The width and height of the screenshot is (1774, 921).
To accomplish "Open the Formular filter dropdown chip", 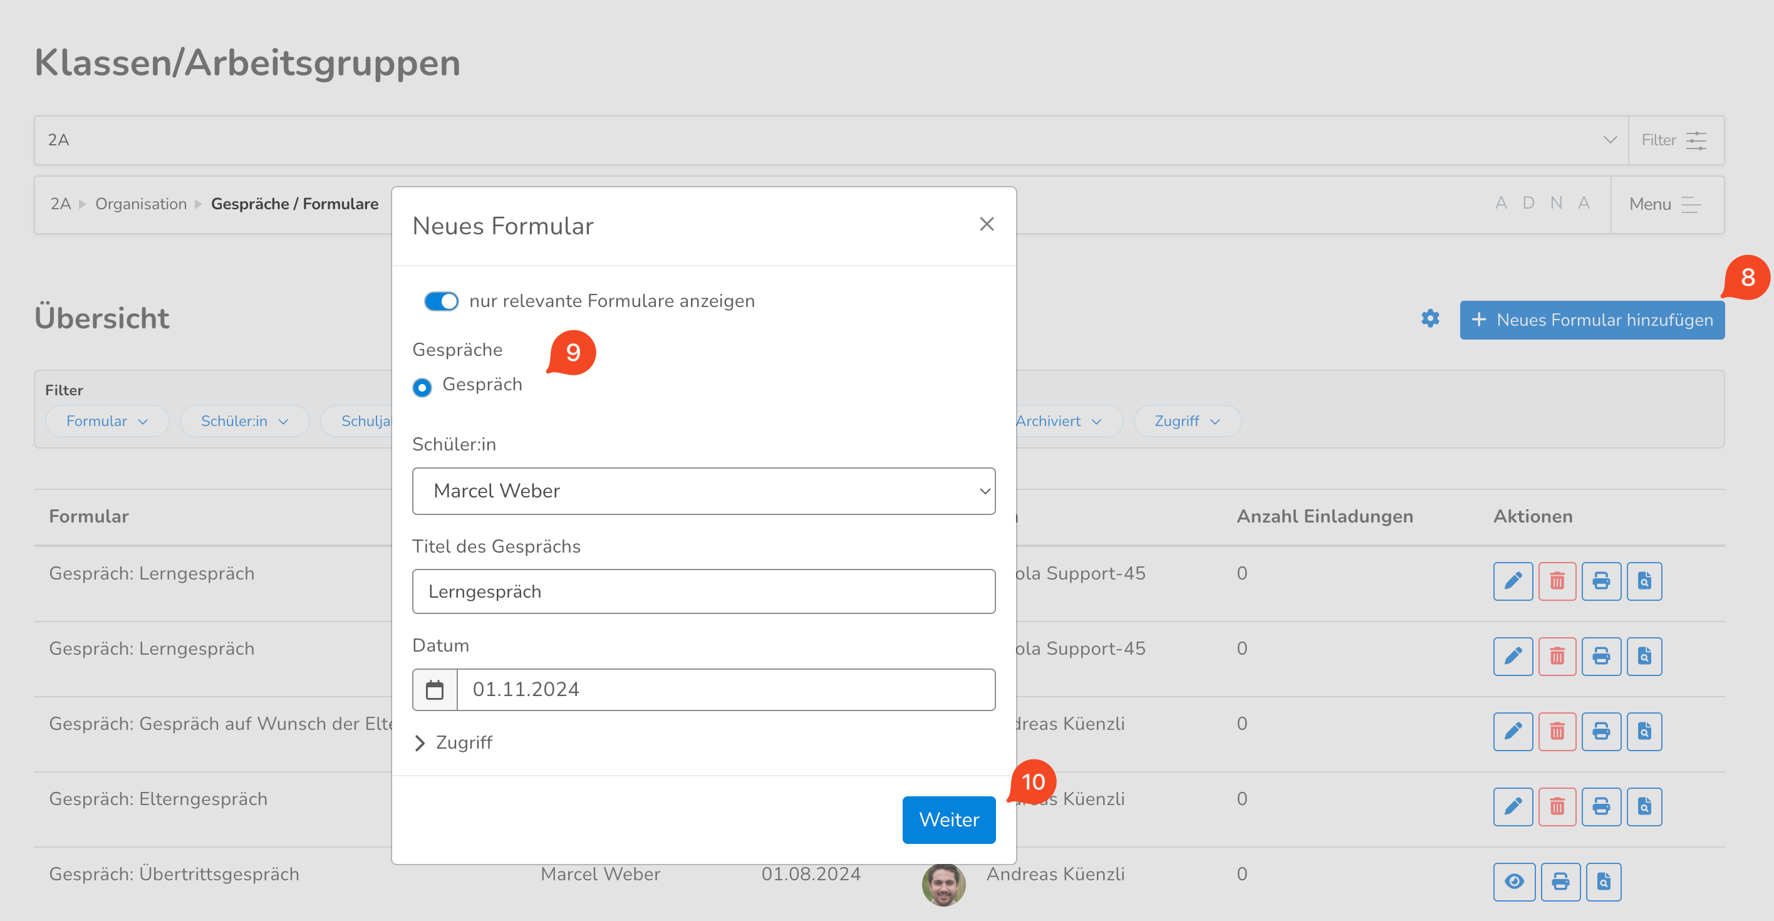I will [x=106, y=421].
